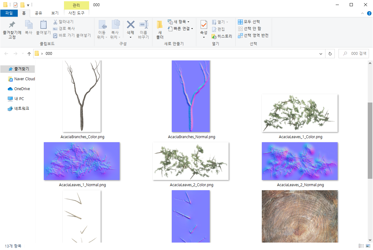Open Help with the question mark icon
373x250 pixels.
pos(369,13)
